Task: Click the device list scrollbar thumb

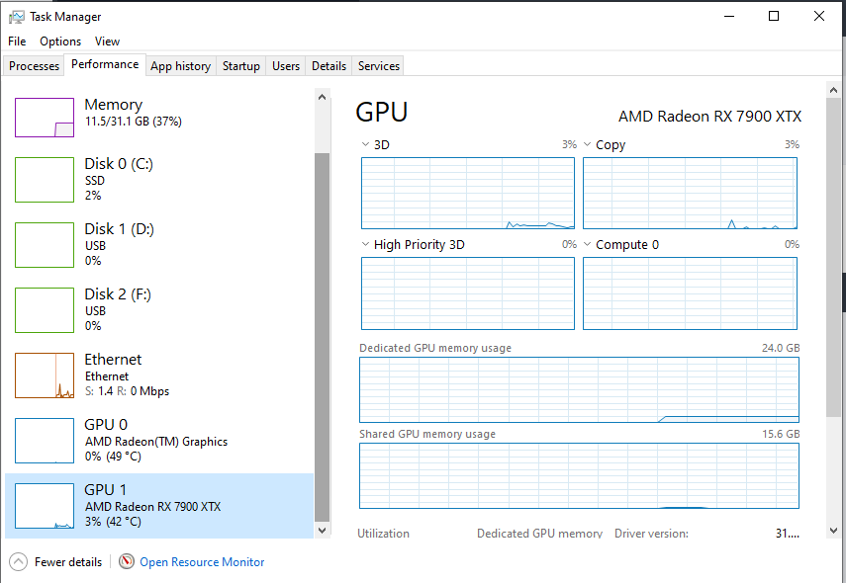Action: click(323, 338)
